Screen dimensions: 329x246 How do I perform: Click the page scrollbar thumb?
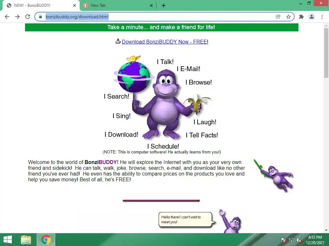(x=326, y=53)
